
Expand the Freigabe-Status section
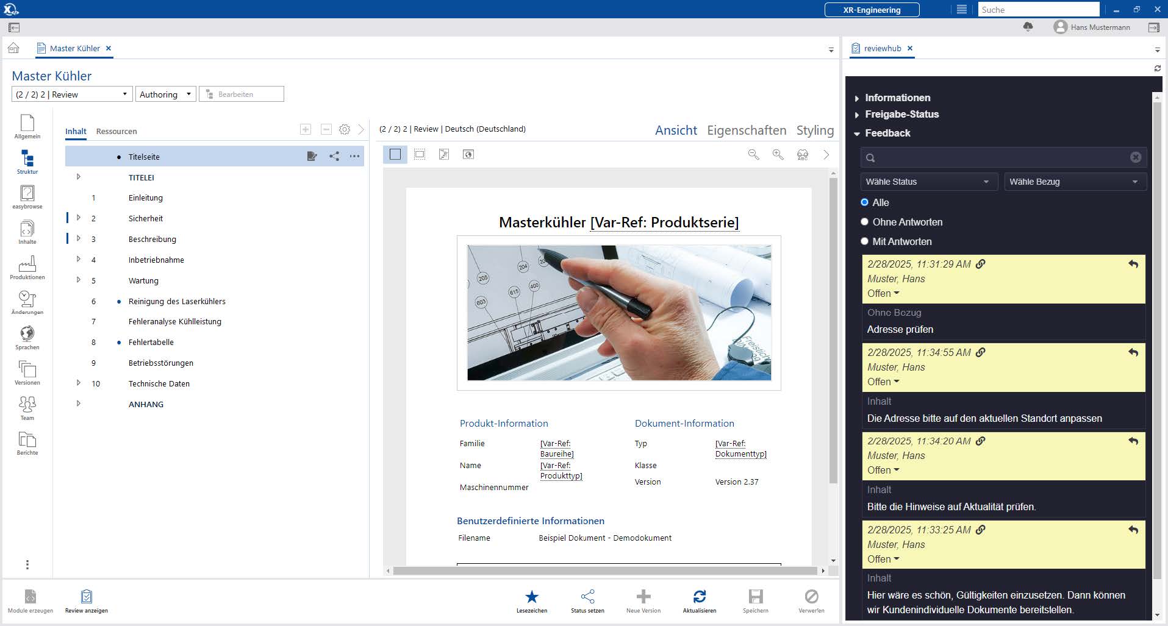pyautogui.click(x=901, y=115)
